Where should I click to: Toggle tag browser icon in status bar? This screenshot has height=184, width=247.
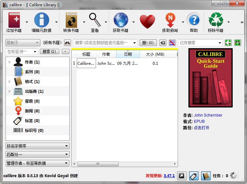[194, 176]
